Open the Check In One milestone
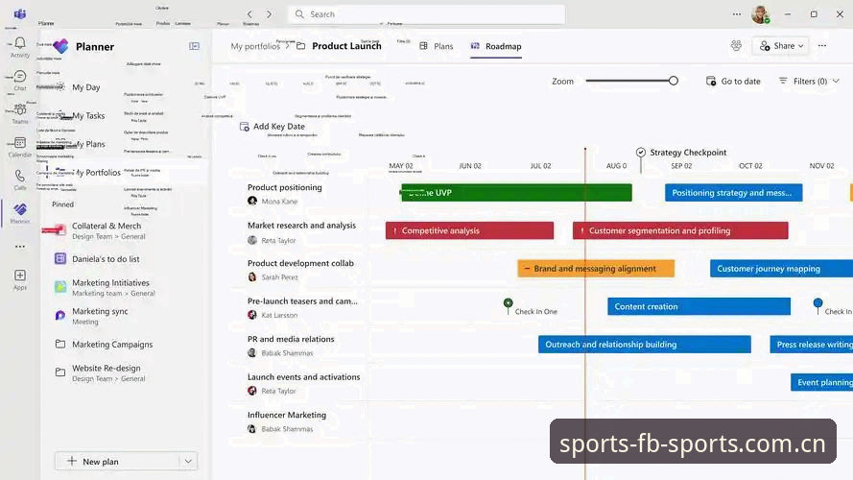The height and width of the screenshot is (480, 853). point(509,303)
